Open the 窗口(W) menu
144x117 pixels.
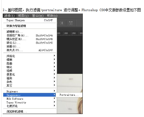38,16
